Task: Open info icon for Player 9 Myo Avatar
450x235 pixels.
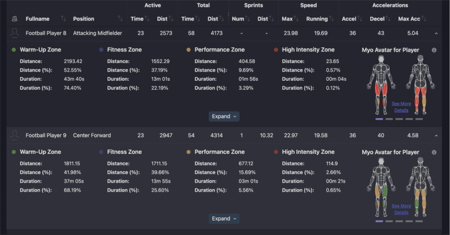Action: click(434, 152)
